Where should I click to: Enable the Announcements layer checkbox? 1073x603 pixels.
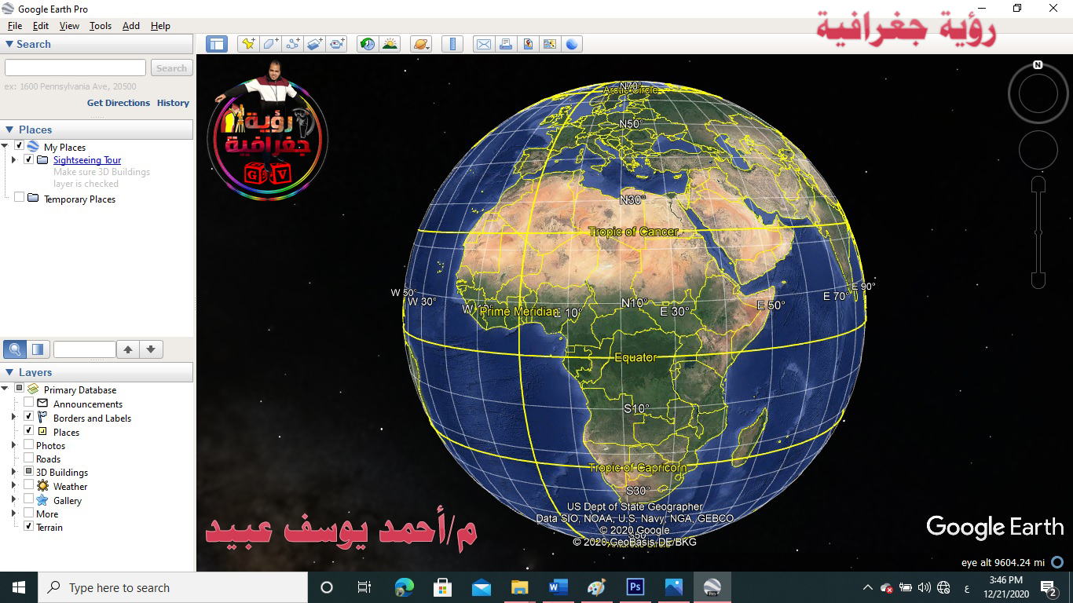(29, 403)
